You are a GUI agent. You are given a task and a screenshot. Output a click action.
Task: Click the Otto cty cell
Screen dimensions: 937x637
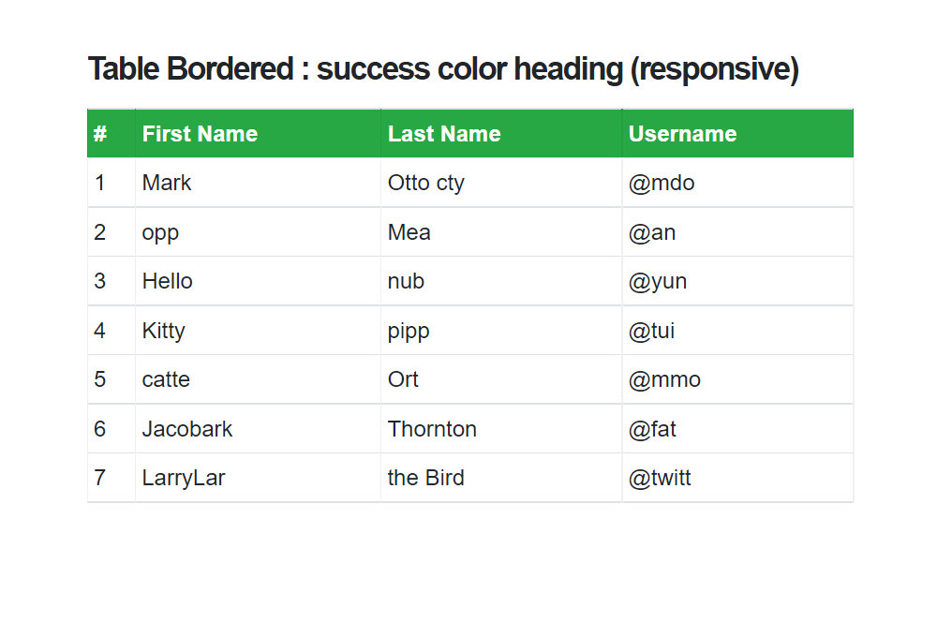500,183
